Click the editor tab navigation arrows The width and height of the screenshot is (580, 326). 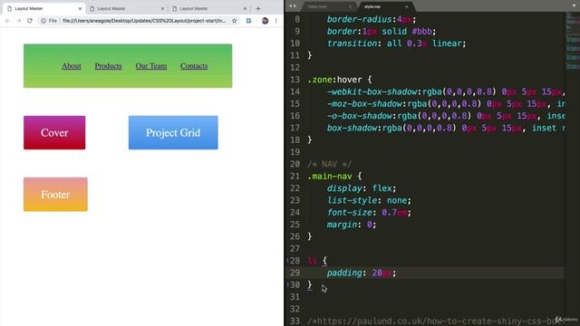click(x=293, y=6)
